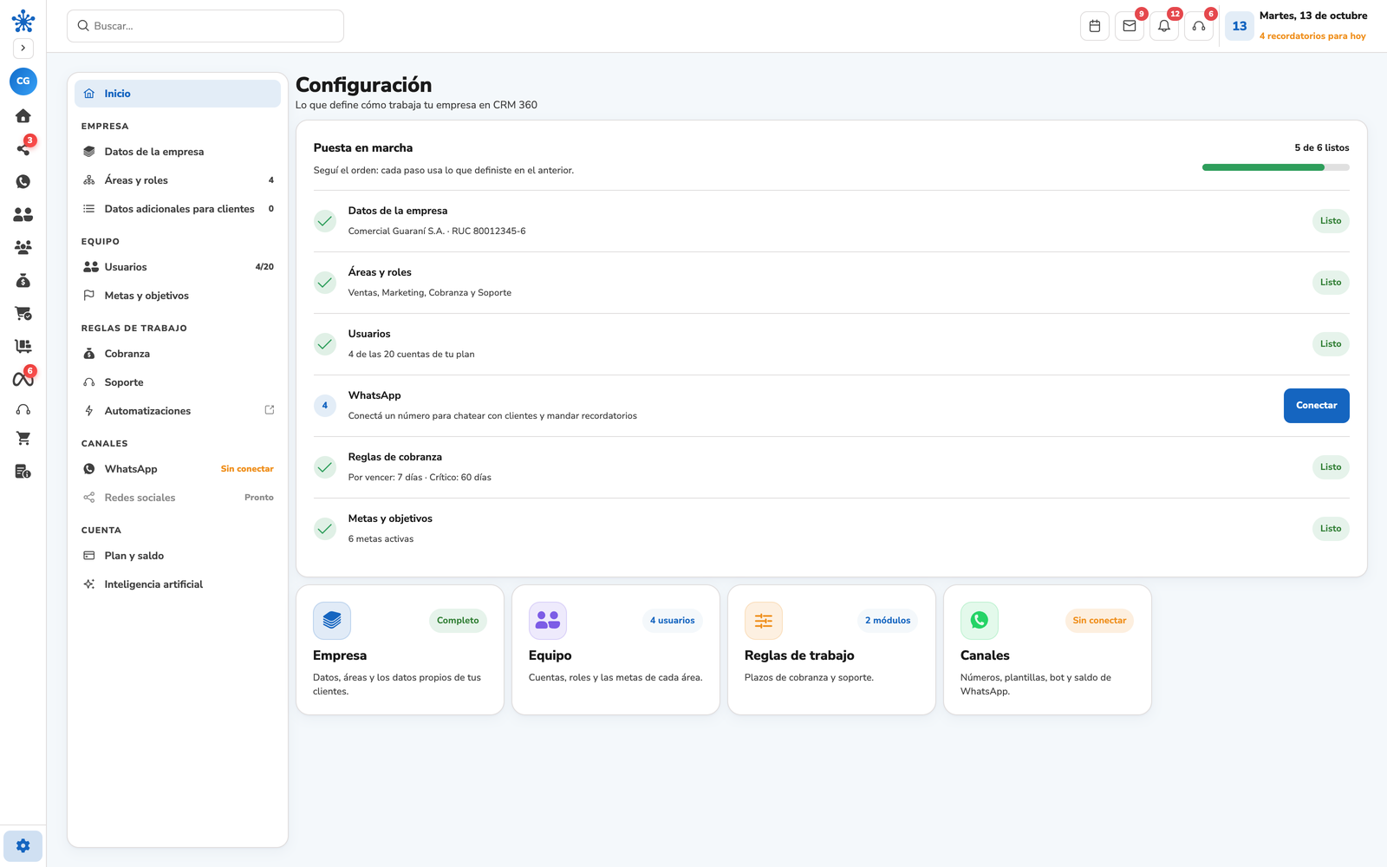Click Listo badge on Reglas de cobranza row

click(x=1331, y=467)
